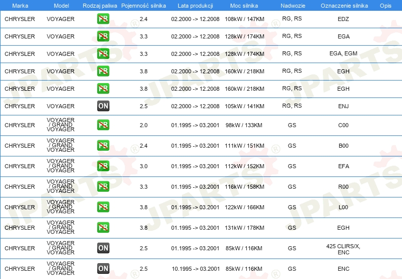Click the Lata produkcji column header
Image resolution: width=402 pixels, height=279 pixels.
(x=195, y=6)
